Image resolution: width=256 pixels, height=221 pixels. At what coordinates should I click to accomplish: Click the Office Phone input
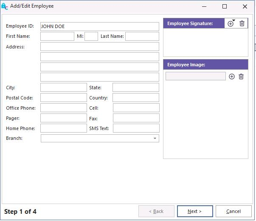[x=63, y=108]
